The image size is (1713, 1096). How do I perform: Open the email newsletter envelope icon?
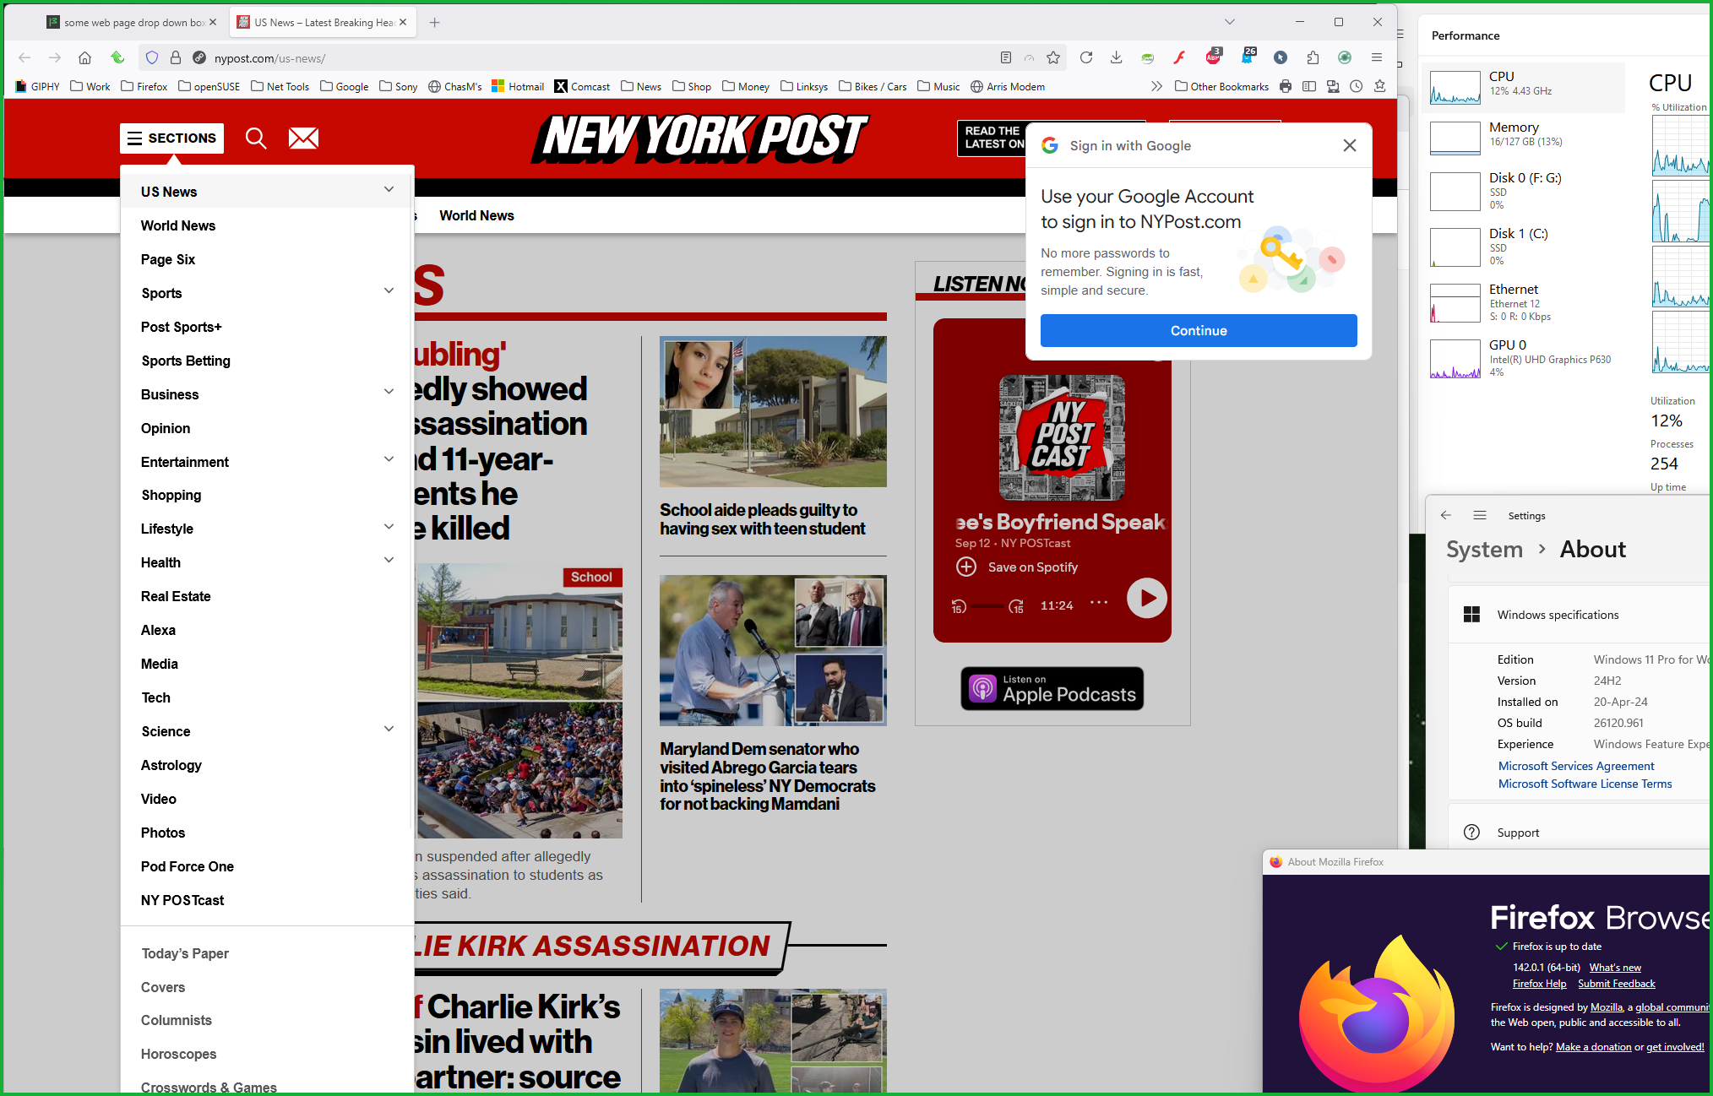point(303,138)
